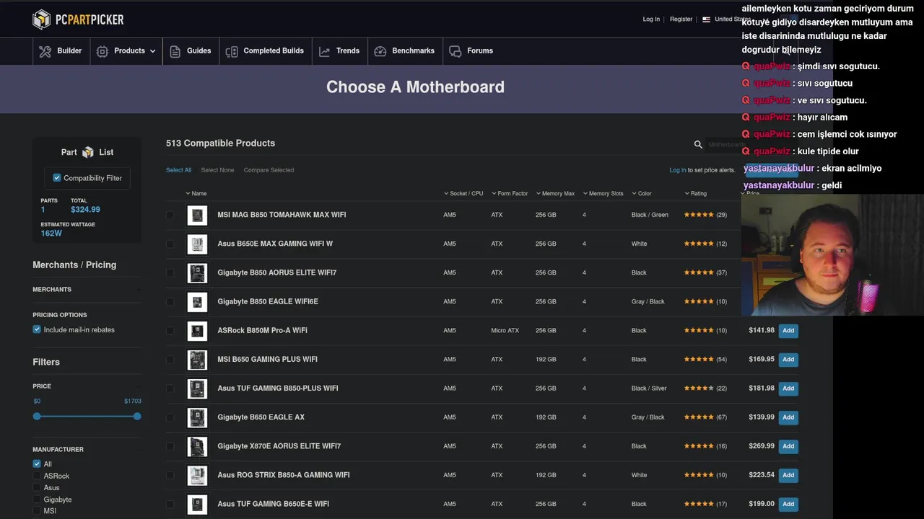The image size is (924, 519).
Task: Click the Guides document icon
Action: click(x=175, y=51)
